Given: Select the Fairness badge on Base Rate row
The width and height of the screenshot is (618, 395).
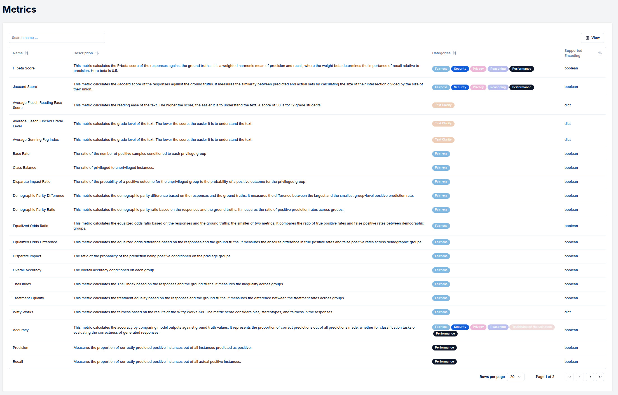Looking at the screenshot, I should coord(441,154).
